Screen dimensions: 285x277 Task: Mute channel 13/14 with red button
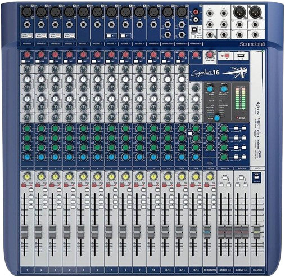tap(178, 185)
